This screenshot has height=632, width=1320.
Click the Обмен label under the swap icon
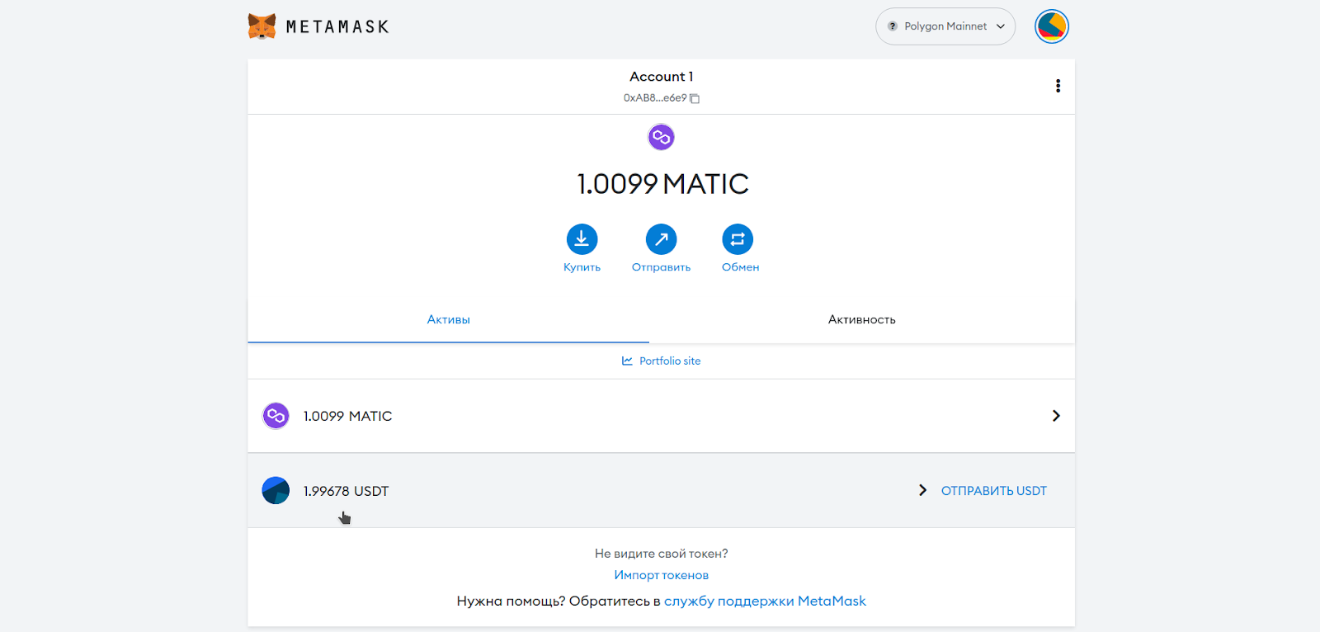(740, 267)
